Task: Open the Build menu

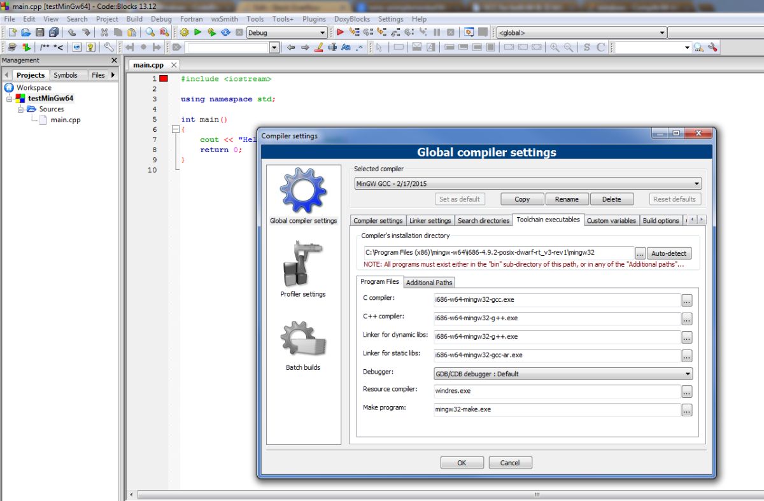Action: (x=134, y=19)
